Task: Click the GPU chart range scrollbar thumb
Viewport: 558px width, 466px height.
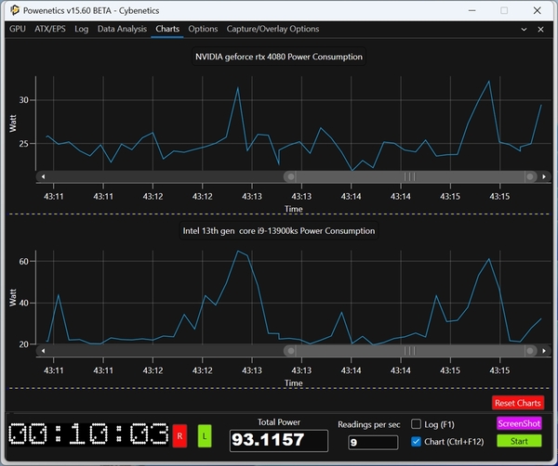Action: pyautogui.click(x=409, y=175)
